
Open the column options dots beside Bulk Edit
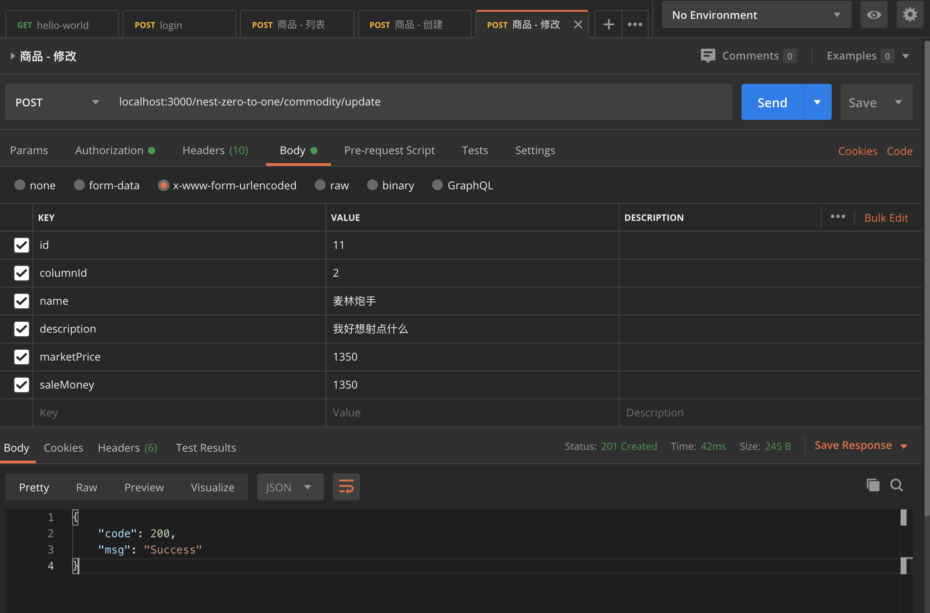point(838,217)
